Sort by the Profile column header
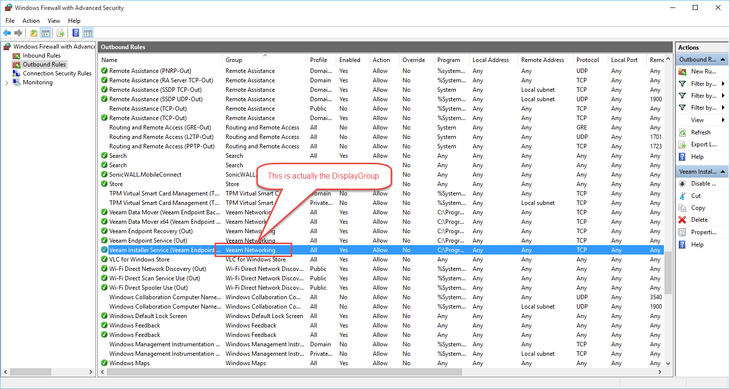This screenshot has height=389, width=730. [x=322, y=60]
